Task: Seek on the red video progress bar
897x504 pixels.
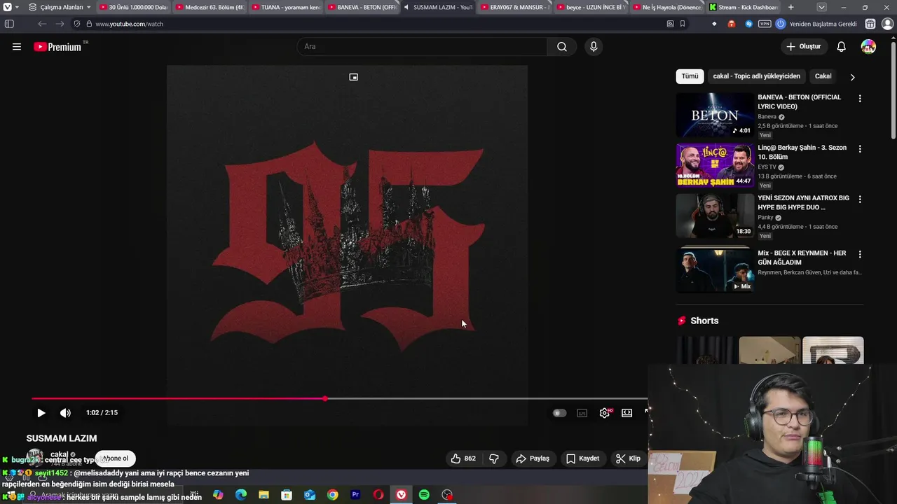Action: pyautogui.click(x=339, y=399)
